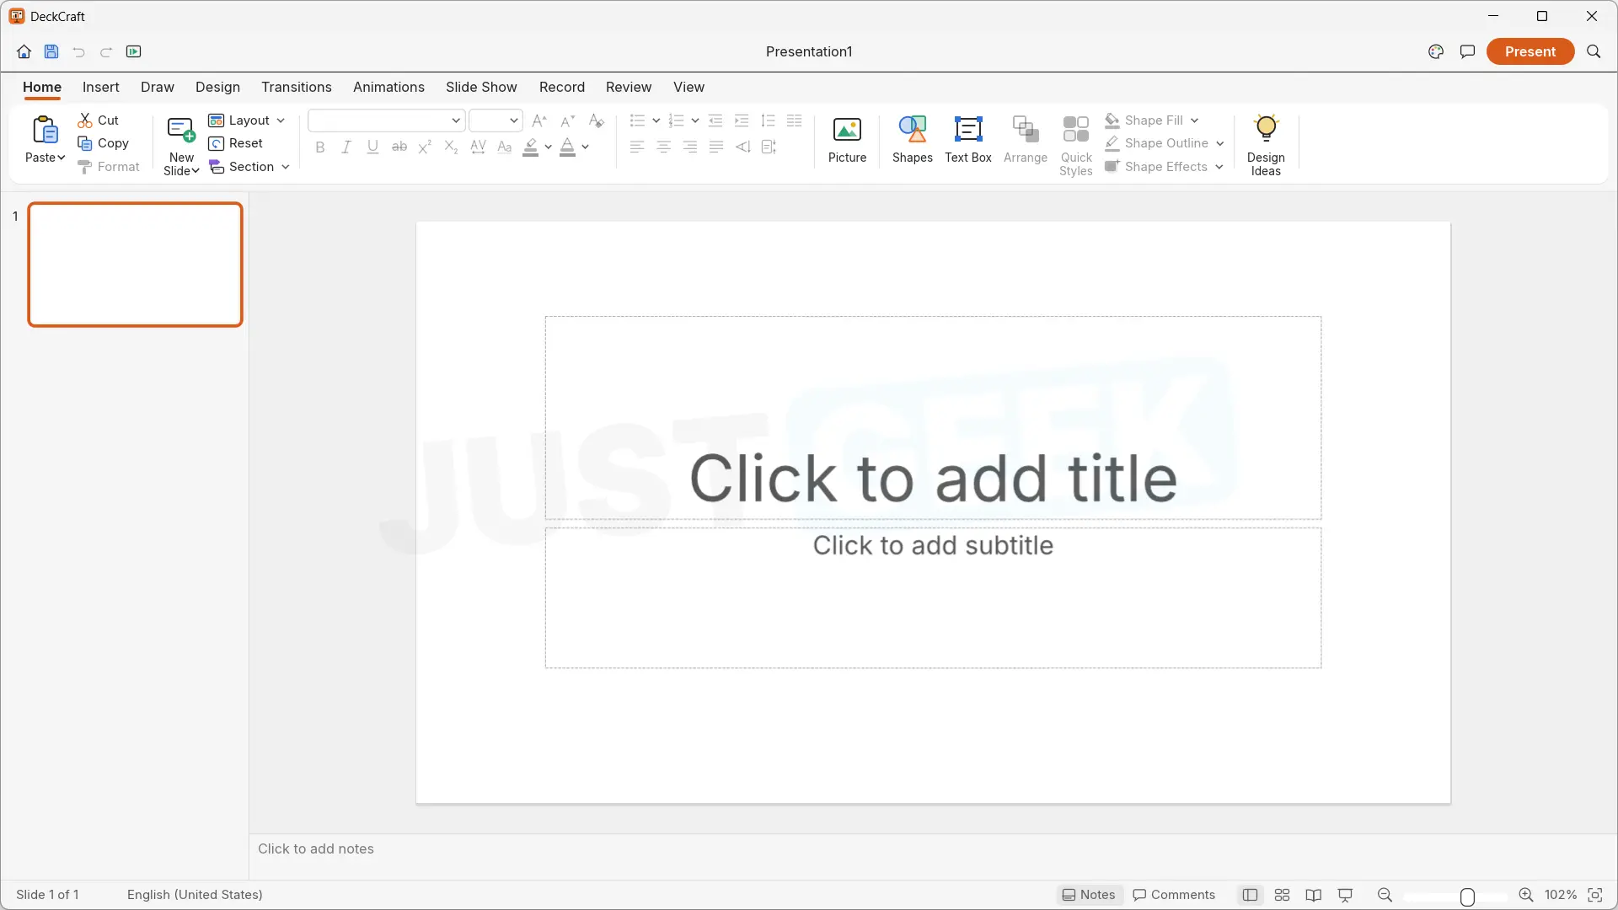Save the presentation with the floppy disk icon

[x=51, y=51]
